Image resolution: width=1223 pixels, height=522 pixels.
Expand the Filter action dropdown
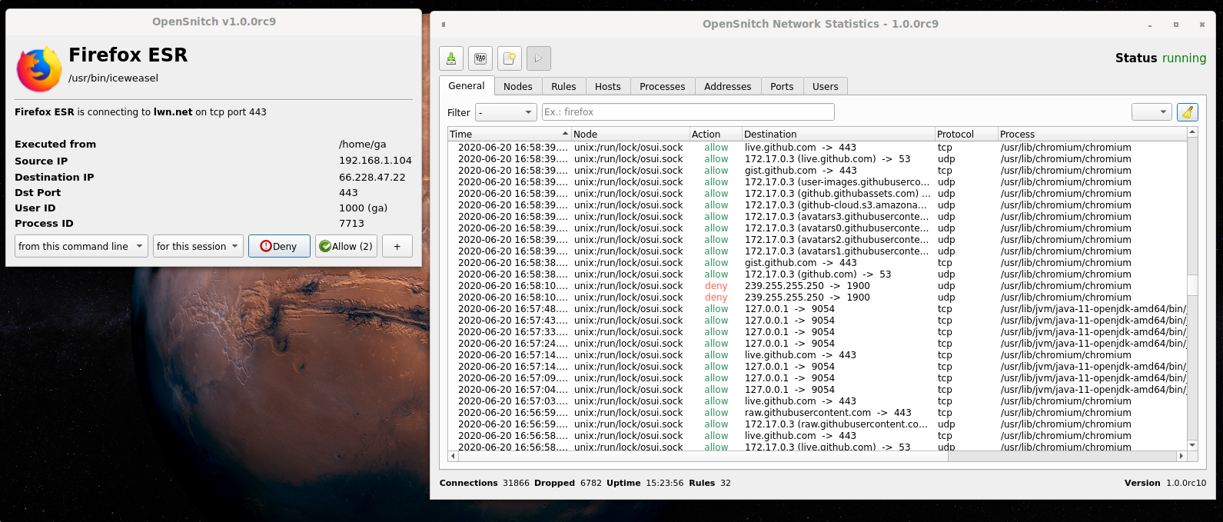505,112
